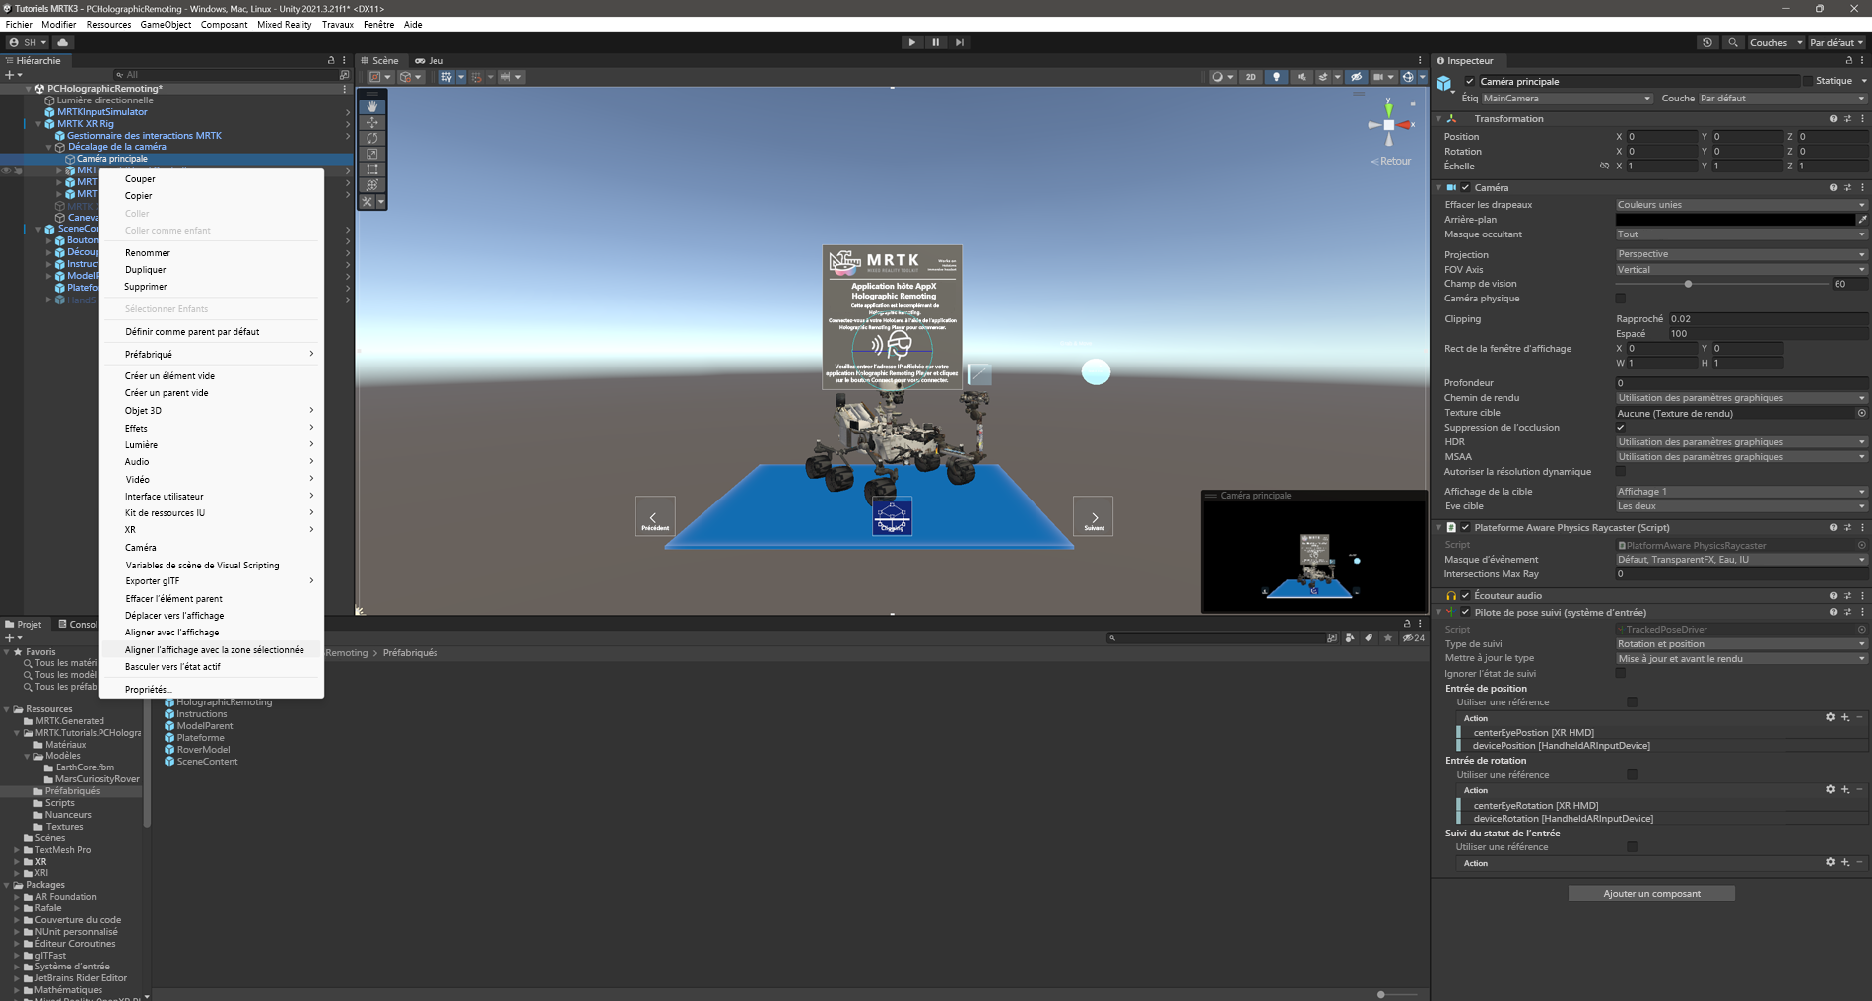Image resolution: width=1872 pixels, height=1001 pixels.
Task: Open the GameObject menu
Action: coord(166,25)
